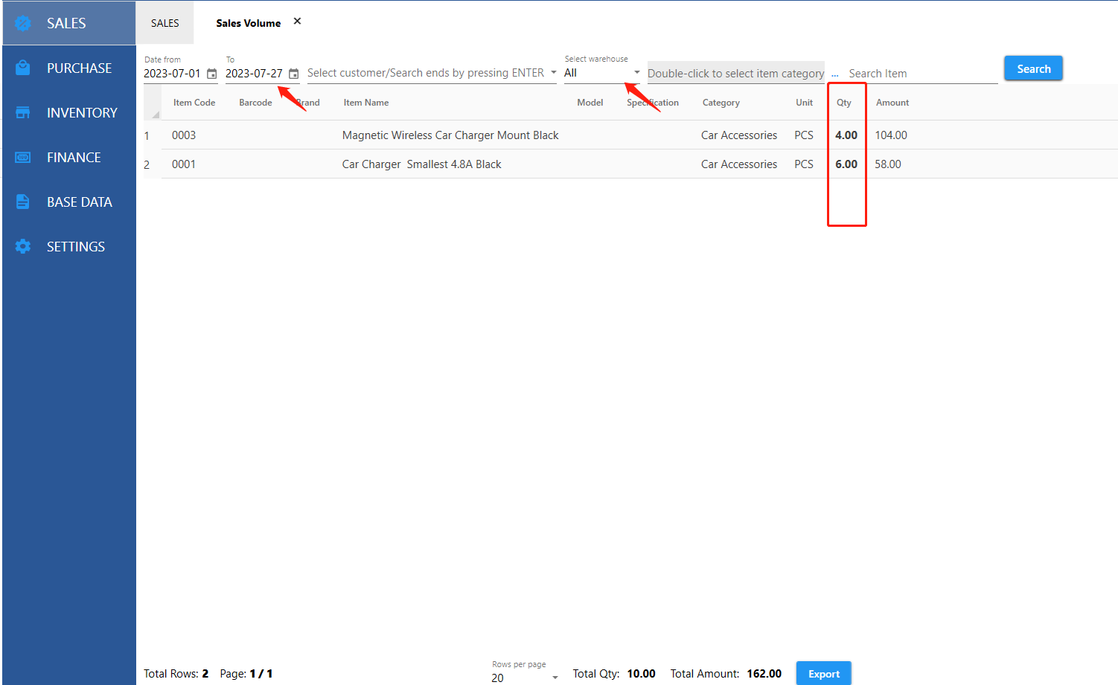Click the item category selection field

pyautogui.click(x=736, y=73)
